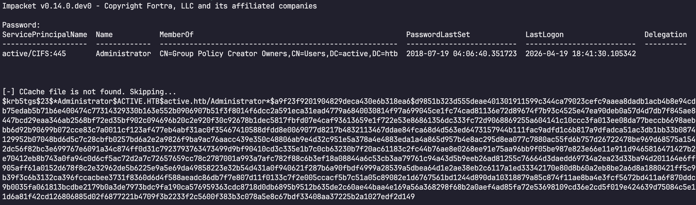The width and height of the screenshot is (696, 205).
Task: Click the LastLogon column header
Action: [x=544, y=35]
